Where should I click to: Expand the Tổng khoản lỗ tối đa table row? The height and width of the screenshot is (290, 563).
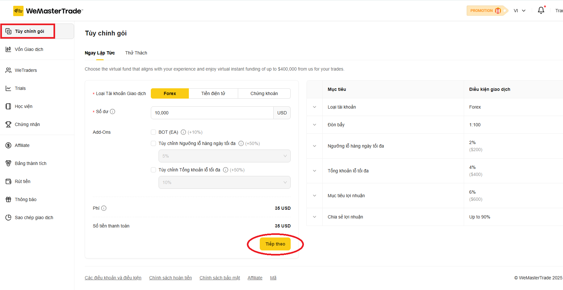point(315,171)
